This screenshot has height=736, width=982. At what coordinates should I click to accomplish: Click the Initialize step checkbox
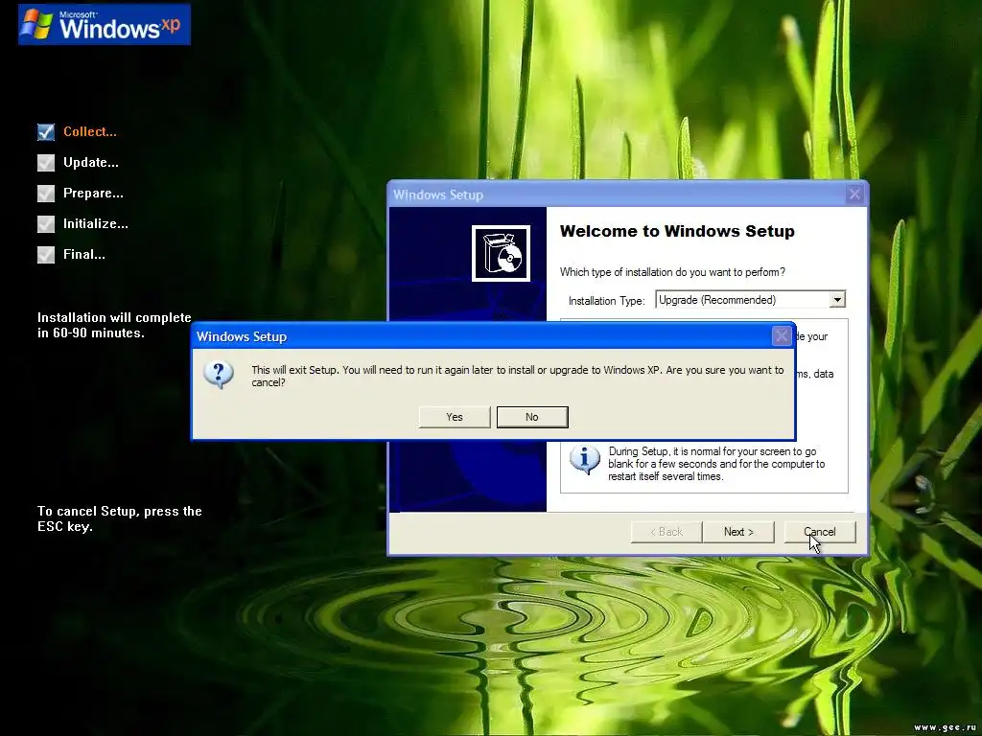tap(46, 224)
